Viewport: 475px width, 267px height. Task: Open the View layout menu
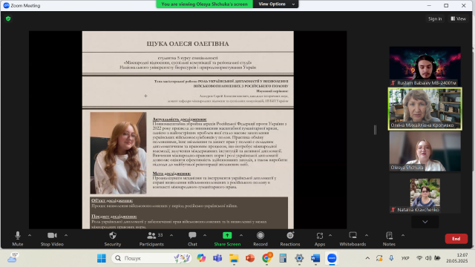click(459, 19)
